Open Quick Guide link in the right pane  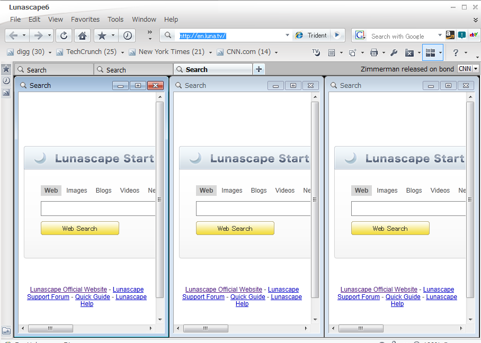coord(403,297)
